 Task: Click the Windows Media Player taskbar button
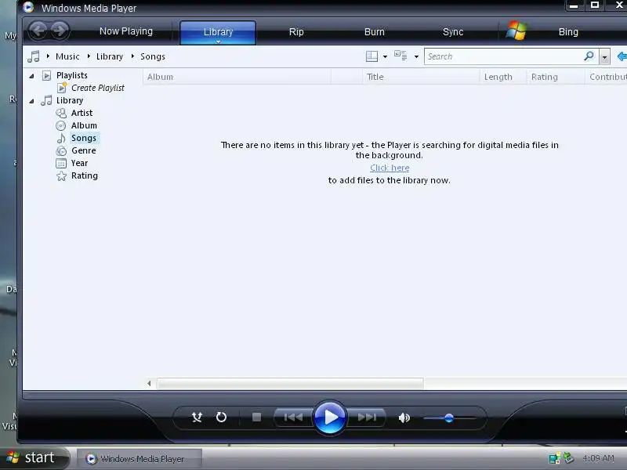point(140,458)
